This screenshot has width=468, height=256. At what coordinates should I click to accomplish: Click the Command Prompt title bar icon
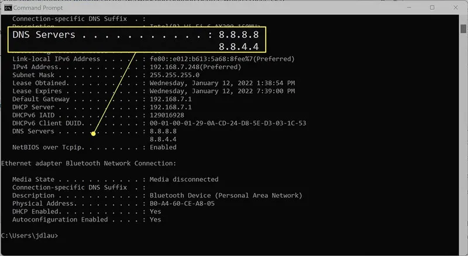pos(7,8)
